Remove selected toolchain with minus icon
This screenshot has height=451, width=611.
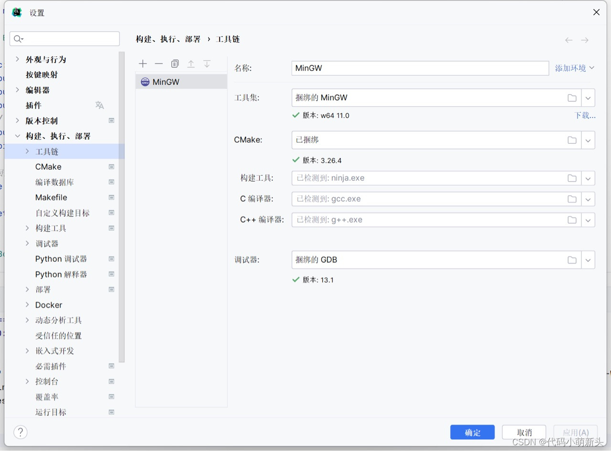pyautogui.click(x=158, y=64)
